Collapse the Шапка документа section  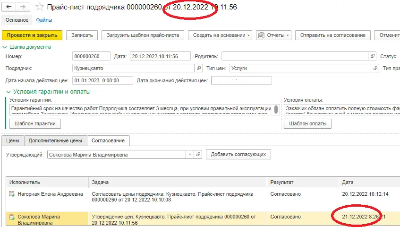coord(5,47)
